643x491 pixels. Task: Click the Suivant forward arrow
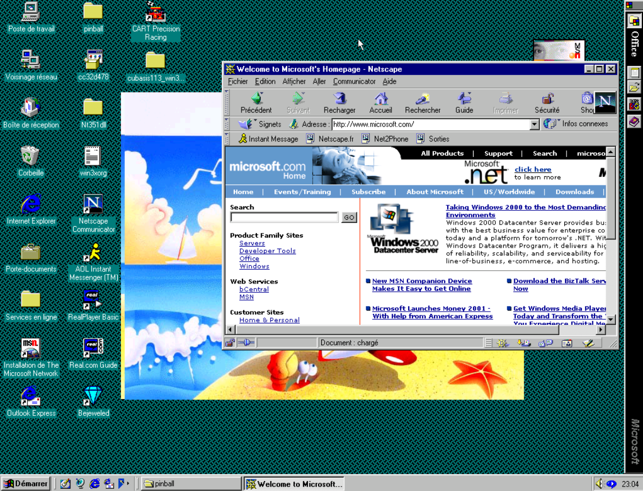click(x=298, y=102)
